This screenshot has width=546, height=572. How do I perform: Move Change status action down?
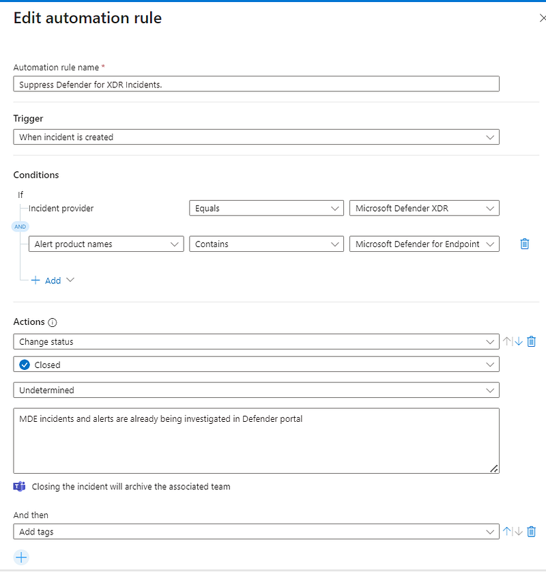point(519,341)
